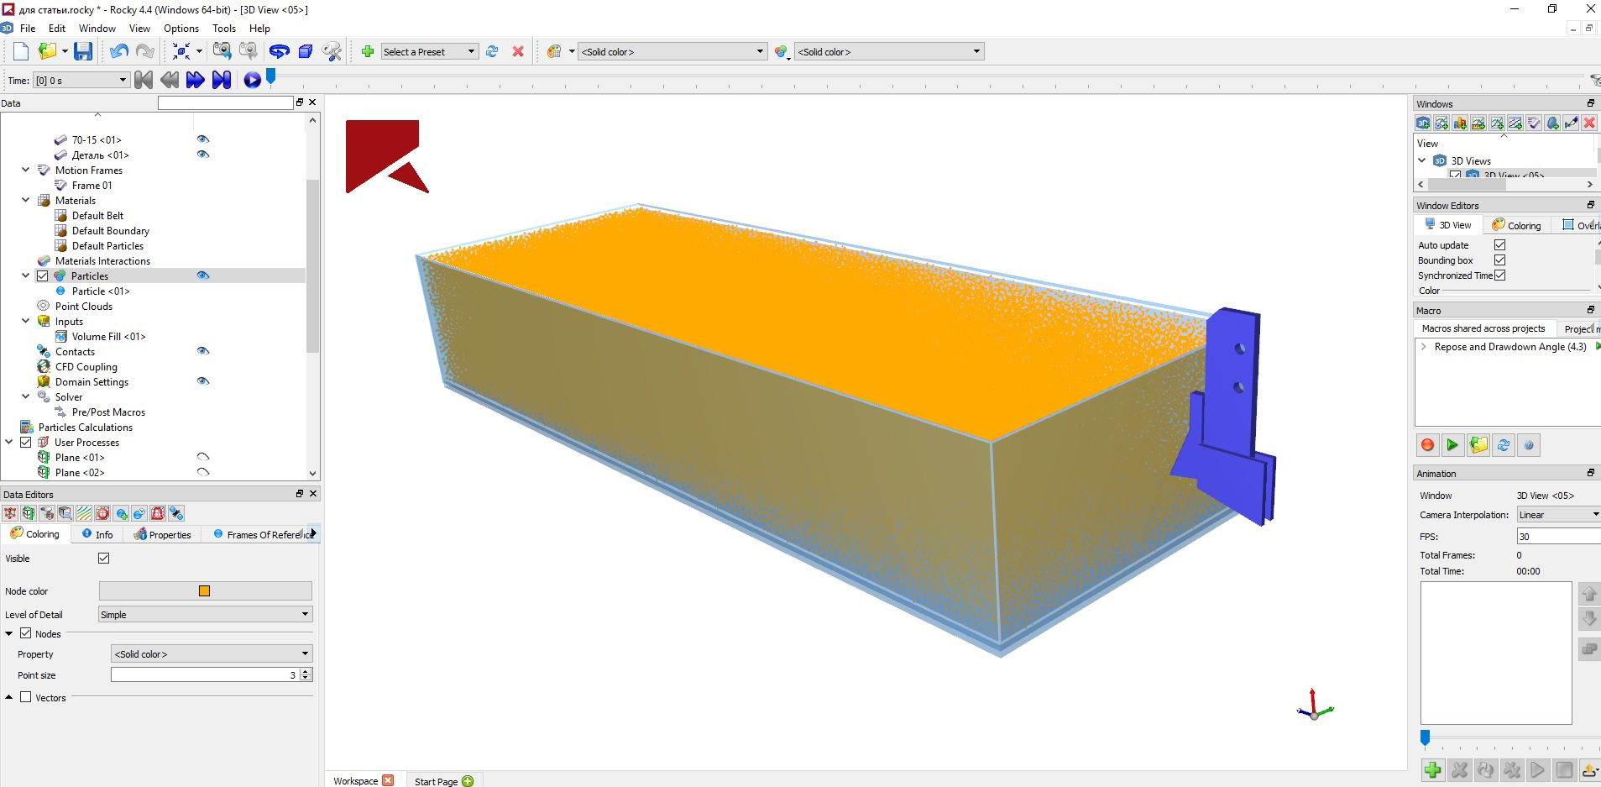Screen dimensions: 1601x787
Task: Open the Level of Detail dropdown
Action: [205, 615]
